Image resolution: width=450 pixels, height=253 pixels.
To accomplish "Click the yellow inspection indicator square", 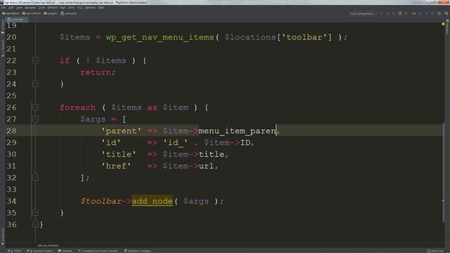I will point(443,25).
